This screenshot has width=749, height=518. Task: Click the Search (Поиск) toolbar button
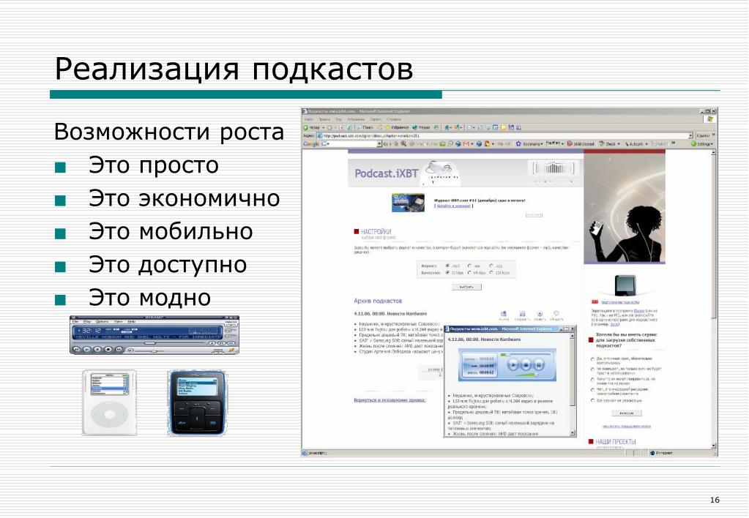365,127
